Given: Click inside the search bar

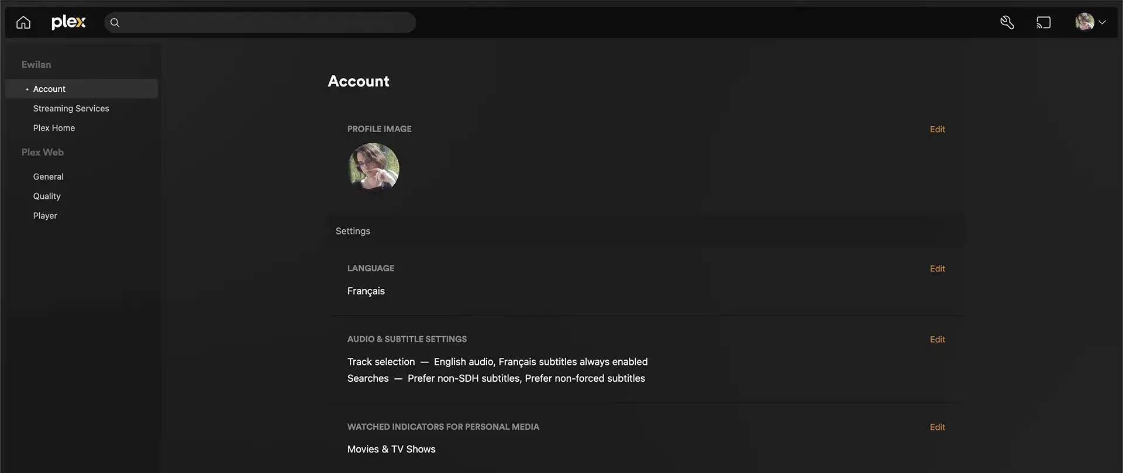Looking at the screenshot, I should (260, 22).
